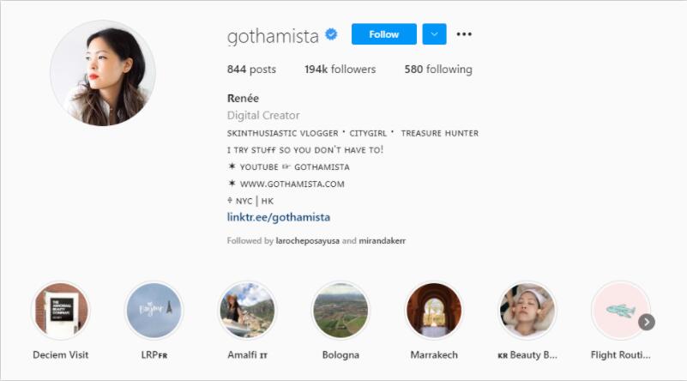Open the Marrakech highlight
The width and height of the screenshot is (687, 381).
click(434, 311)
